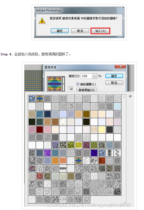This screenshot has height=210, width=144.
Task: Click the large rainbow pattern preview thumbnail
Action: click(55, 84)
